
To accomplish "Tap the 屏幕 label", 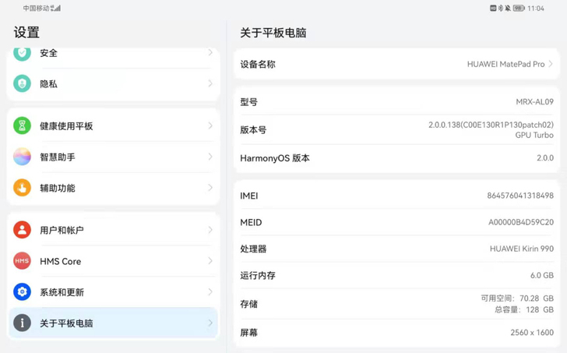I will coord(248,333).
